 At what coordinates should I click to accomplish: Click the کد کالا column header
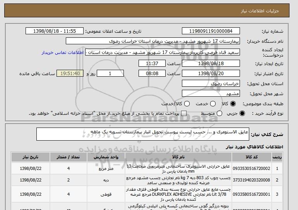point(252,157)
